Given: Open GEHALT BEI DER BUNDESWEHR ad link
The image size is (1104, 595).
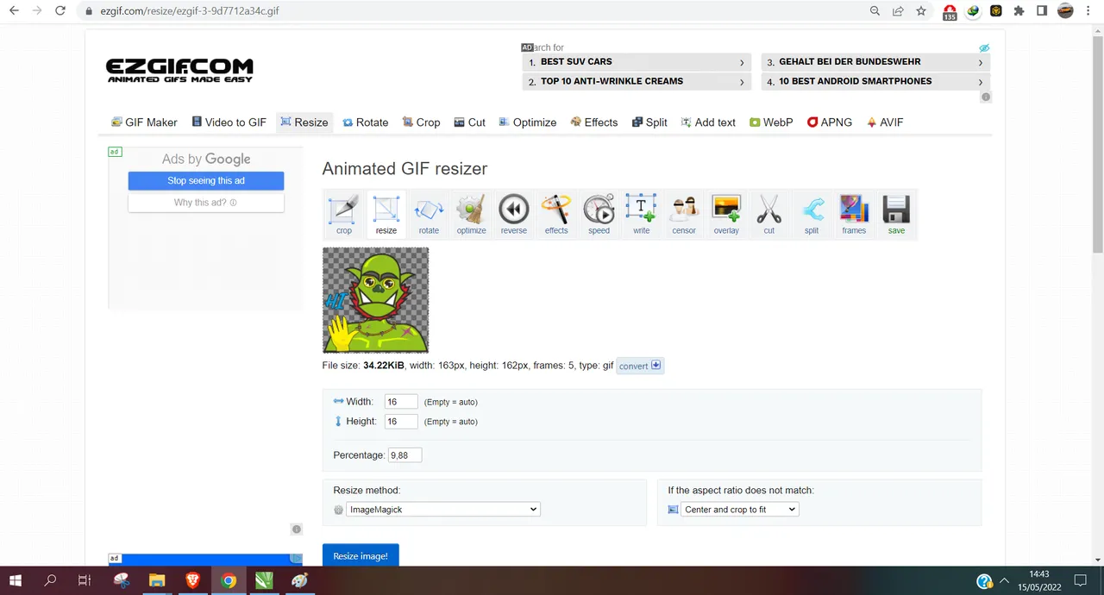Looking at the screenshot, I should tap(875, 62).
